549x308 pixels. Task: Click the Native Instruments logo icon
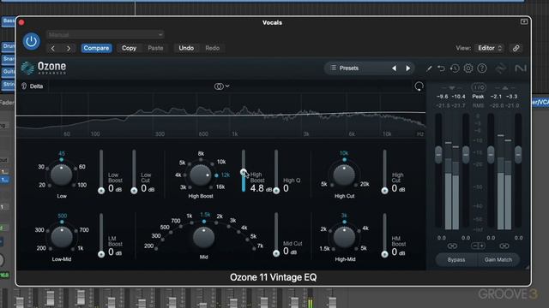point(521,68)
